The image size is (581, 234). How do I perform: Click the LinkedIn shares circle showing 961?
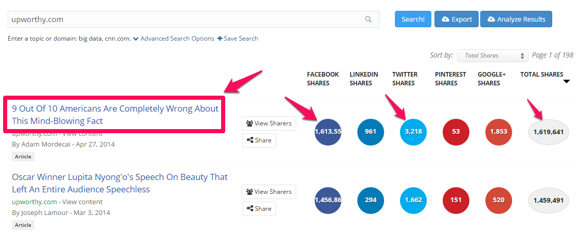click(371, 132)
